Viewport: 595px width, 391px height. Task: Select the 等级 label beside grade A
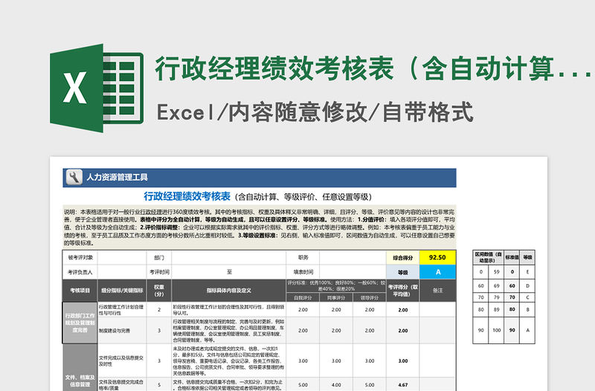point(402,272)
